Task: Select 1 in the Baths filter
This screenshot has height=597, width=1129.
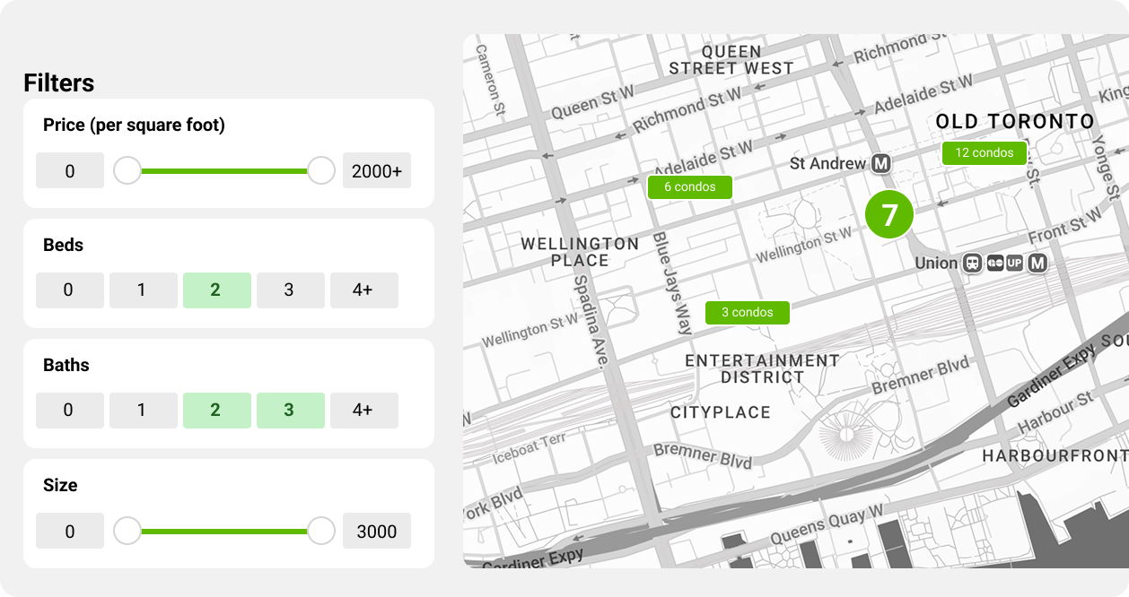Action: coord(143,411)
